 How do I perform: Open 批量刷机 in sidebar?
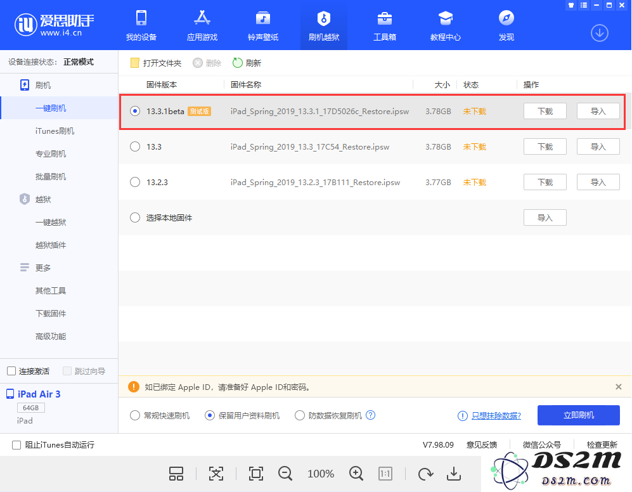[x=51, y=177]
